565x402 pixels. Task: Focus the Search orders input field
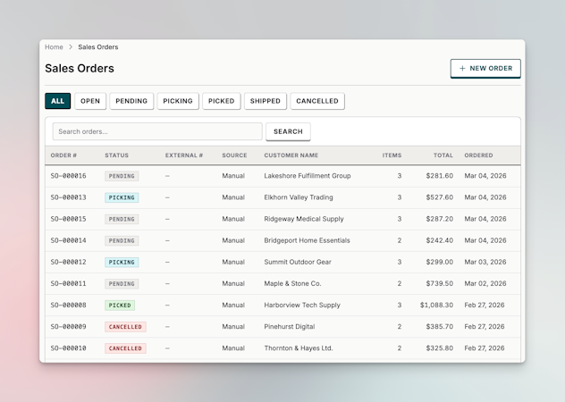tap(157, 131)
